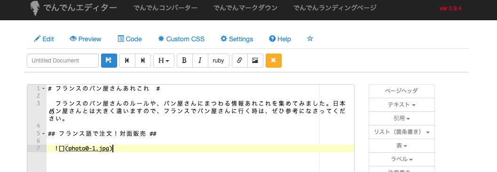497x172 pixels.
Task: Click the paragraph on line 3
Action: 197,111
